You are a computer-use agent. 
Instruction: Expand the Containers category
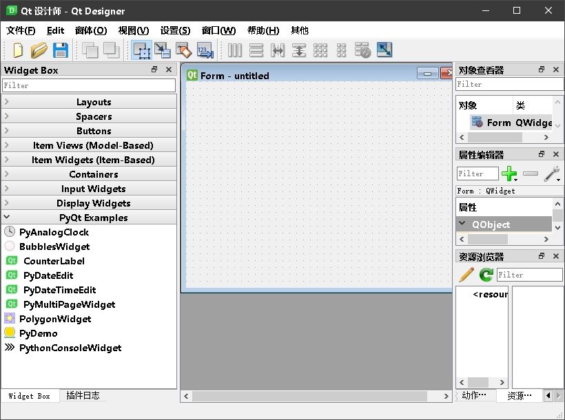pyautogui.click(x=89, y=174)
